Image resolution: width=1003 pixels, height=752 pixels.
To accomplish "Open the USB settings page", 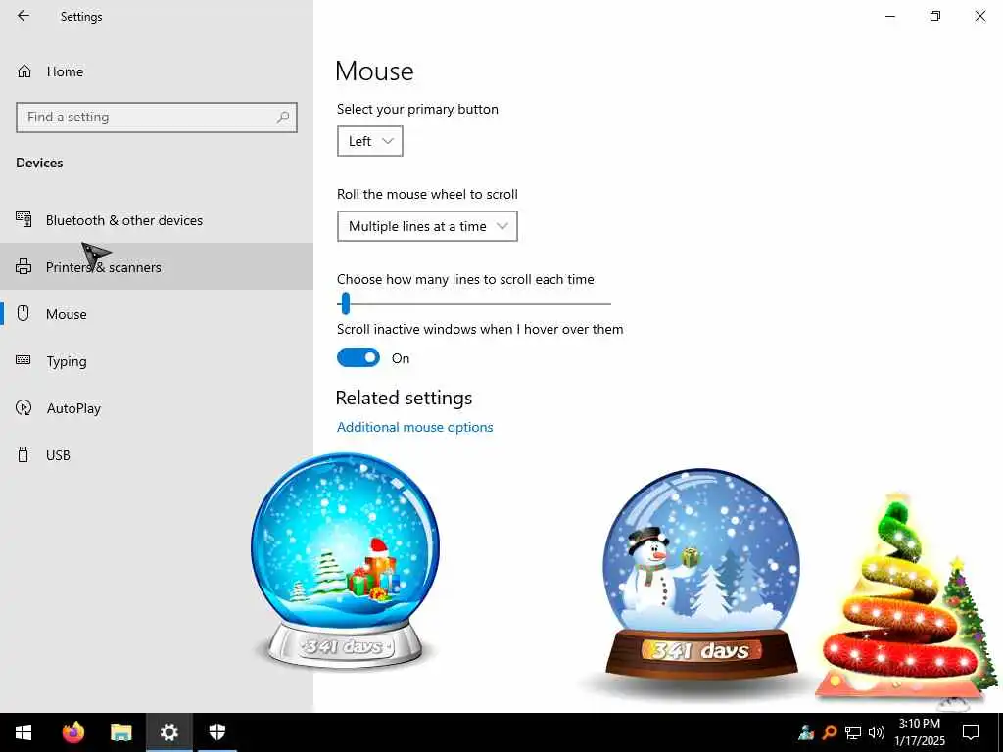I will point(157,454).
